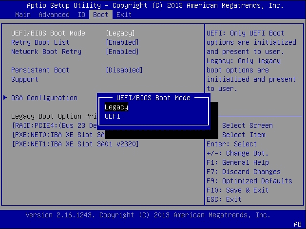
Task: Choose UEFI in the Boot Mode popup
Action: click(x=113, y=116)
